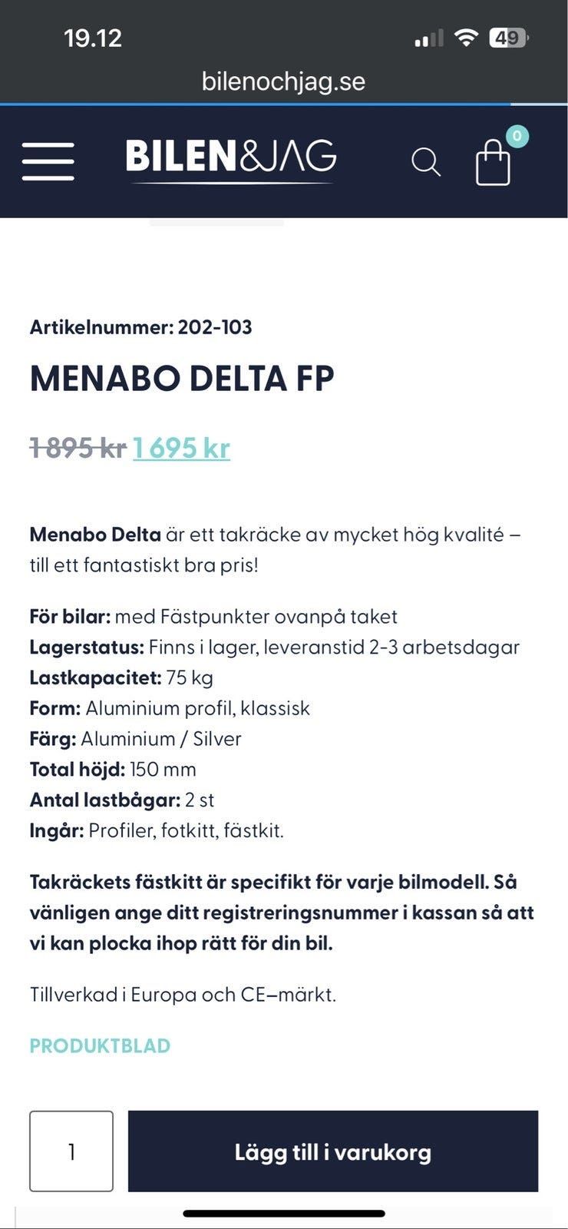Image resolution: width=568 pixels, height=1229 pixels.
Task: Click the PRODUKTBLAD link
Action: pos(100,1045)
